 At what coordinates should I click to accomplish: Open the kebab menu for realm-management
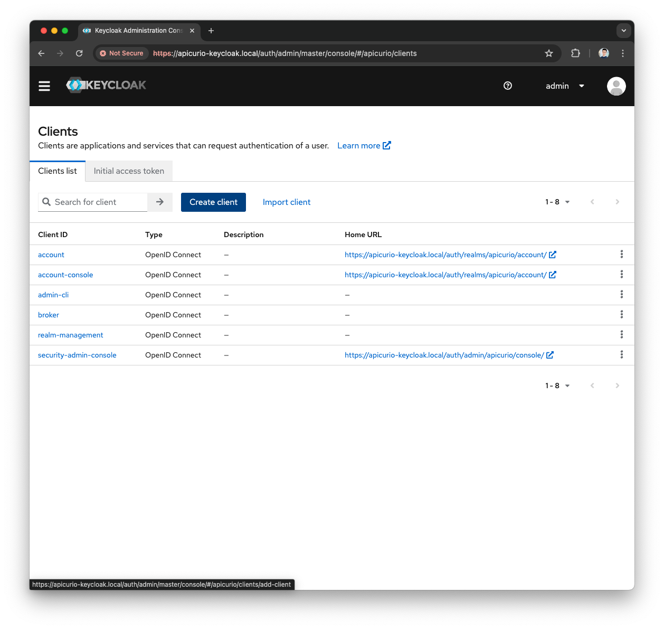[621, 334]
